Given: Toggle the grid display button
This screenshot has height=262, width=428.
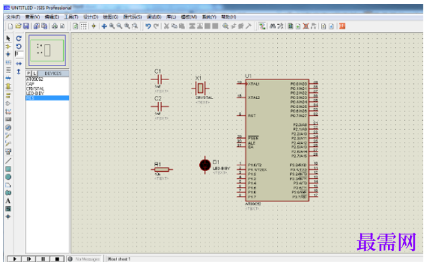Looking at the screenshot, I should click(83, 26).
